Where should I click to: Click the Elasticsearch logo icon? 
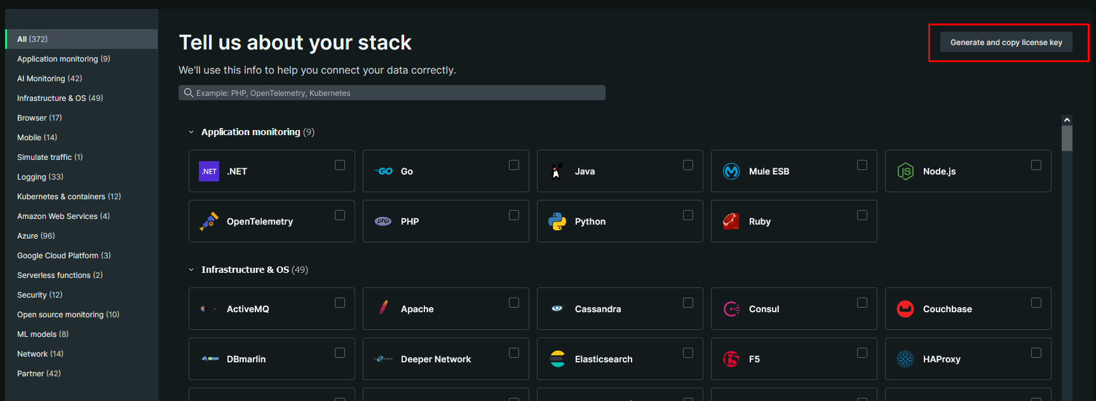[x=557, y=359]
